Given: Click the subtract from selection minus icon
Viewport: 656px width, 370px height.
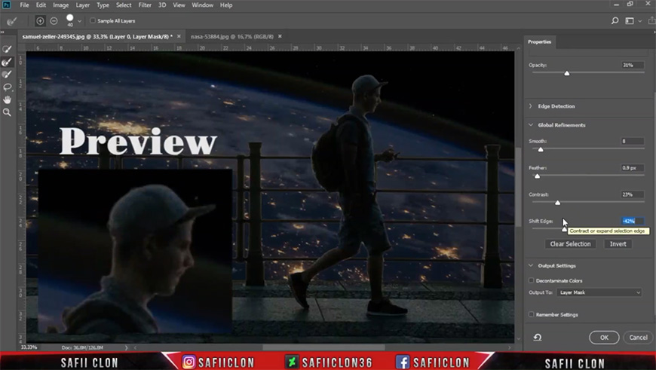Looking at the screenshot, I should tap(54, 20).
